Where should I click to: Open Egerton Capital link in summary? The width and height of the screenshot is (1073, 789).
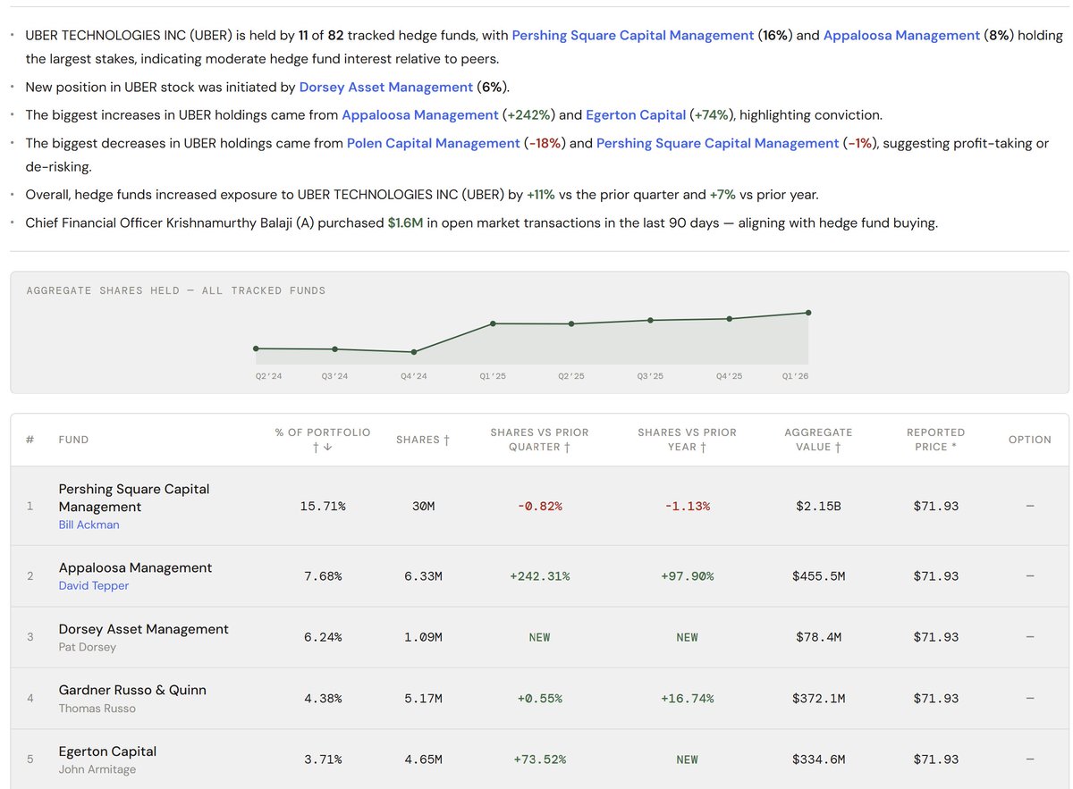tap(638, 115)
